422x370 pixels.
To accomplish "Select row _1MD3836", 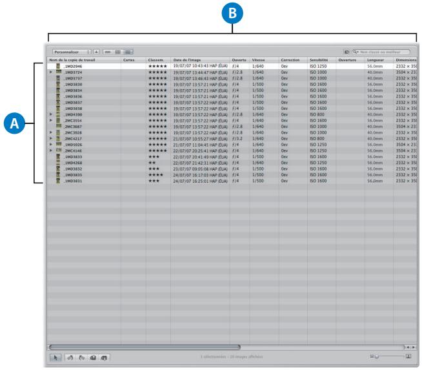I will click(232, 96).
